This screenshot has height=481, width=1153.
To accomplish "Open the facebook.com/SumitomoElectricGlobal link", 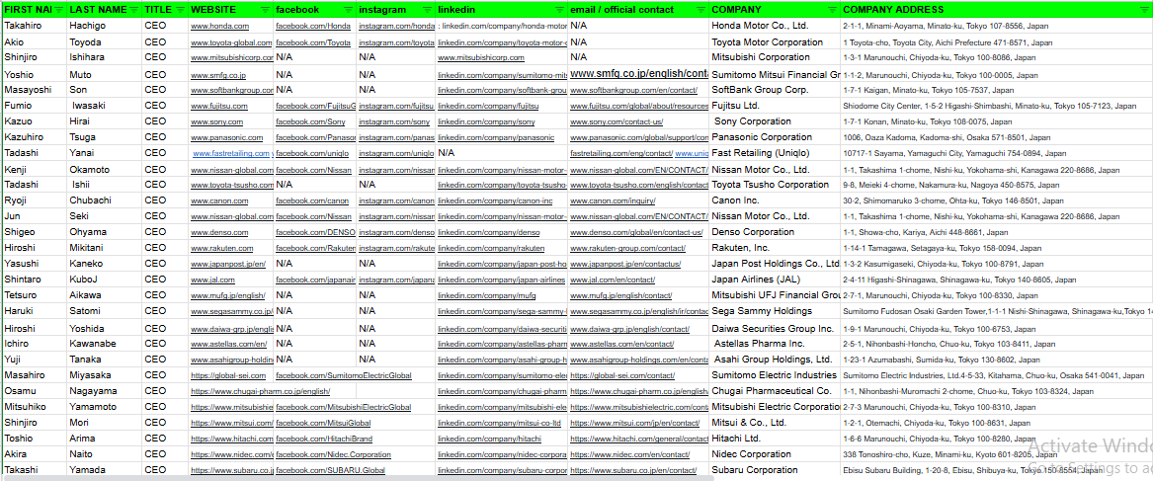I will click(344, 376).
